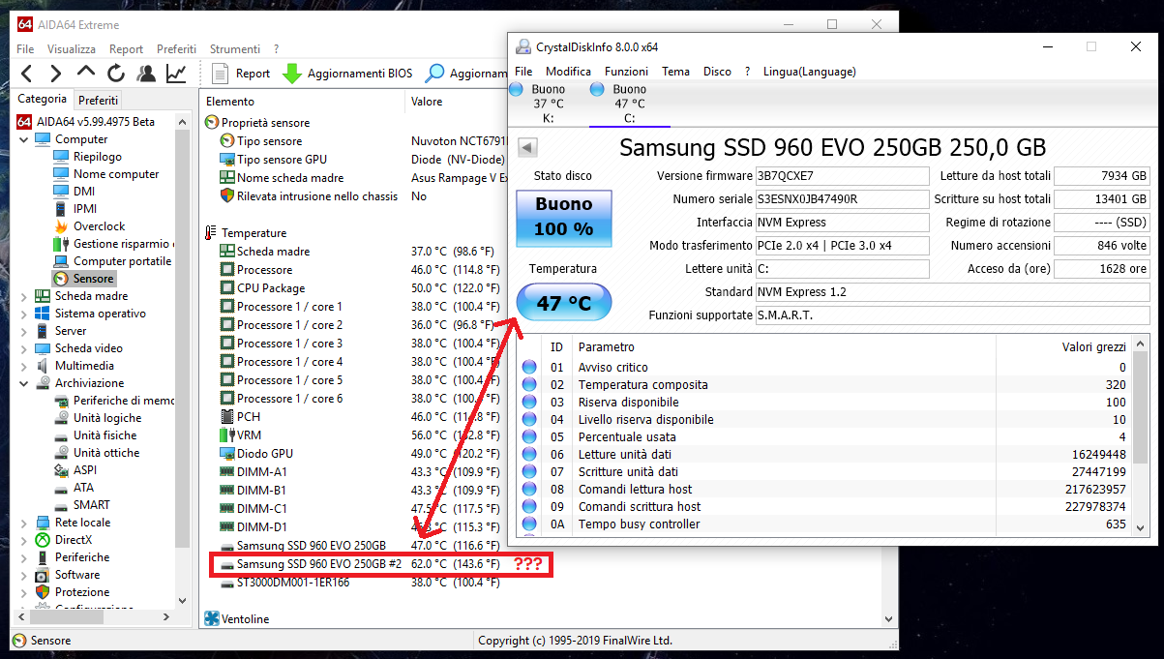
Task: Click the AIDA64 category tree scrollbar
Action: tap(183, 362)
